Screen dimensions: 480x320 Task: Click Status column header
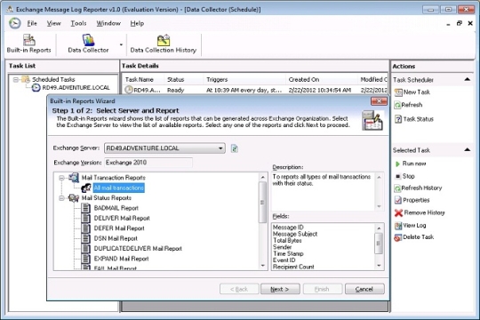tap(184, 80)
